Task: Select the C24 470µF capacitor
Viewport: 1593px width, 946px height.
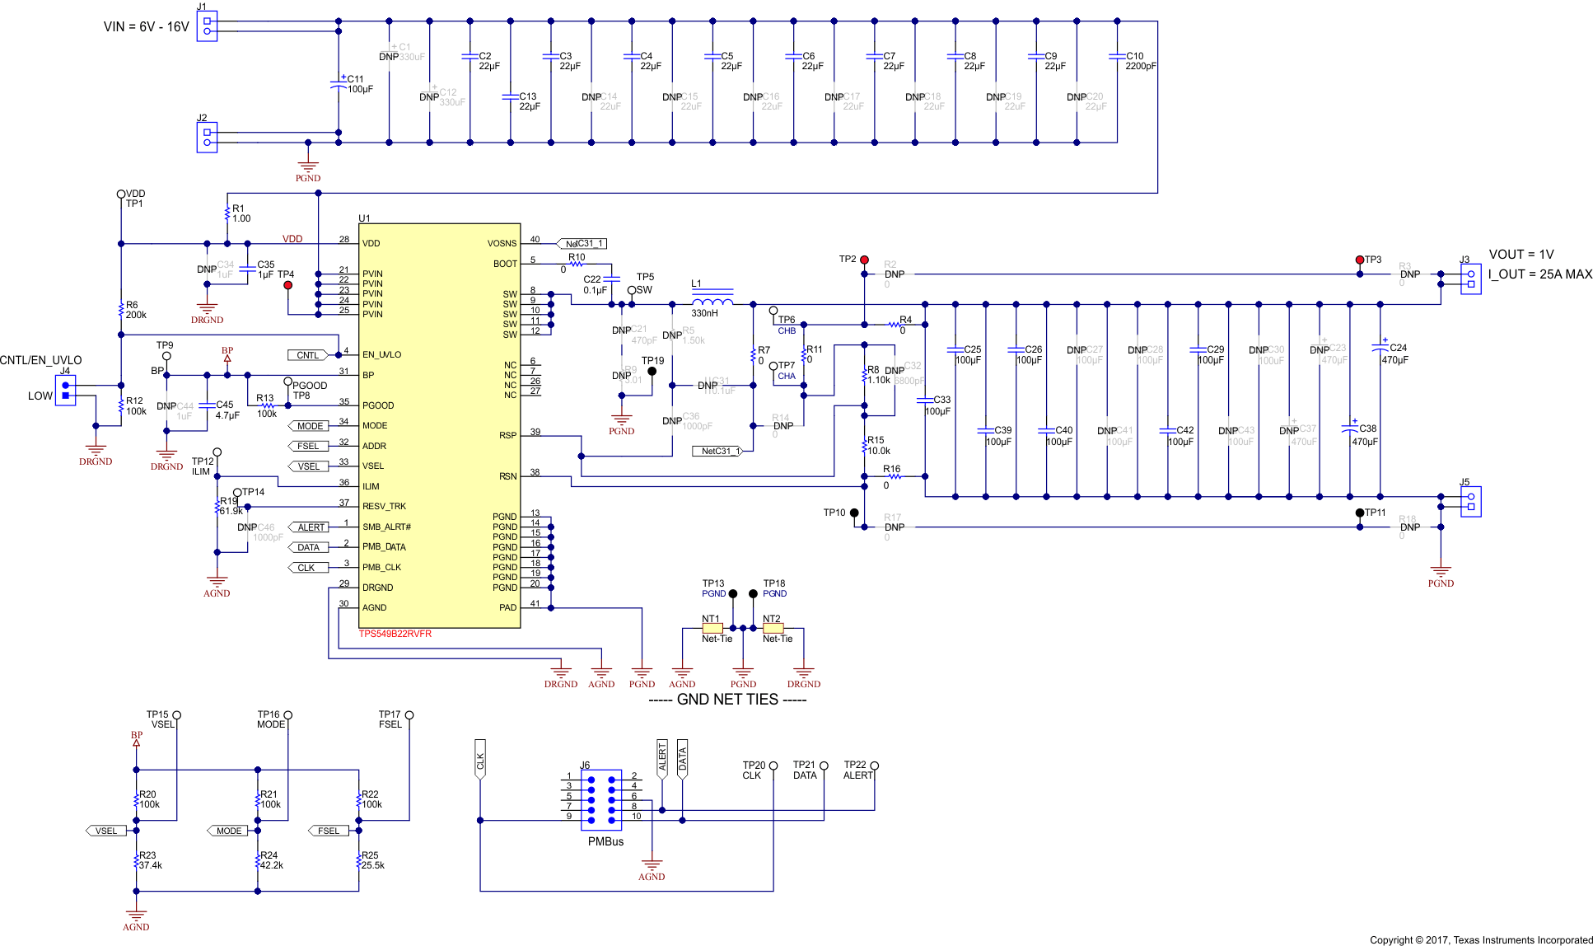Action: [1380, 347]
